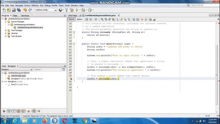Click the Shift Line Left editor icon
The height and width of the screenshot is (124, 220).
point(134,19)
